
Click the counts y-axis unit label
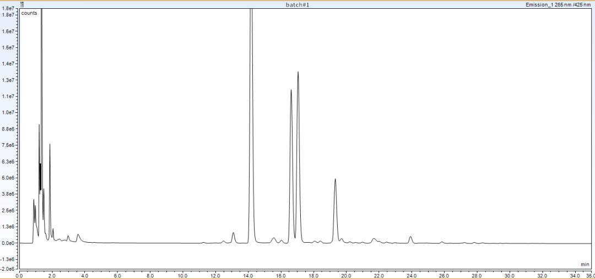pyautogui.click(x=29, y=13)
